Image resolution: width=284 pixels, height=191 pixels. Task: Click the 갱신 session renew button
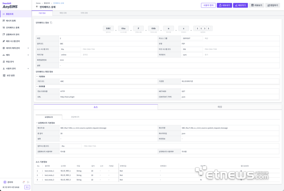tap(27, 187)
